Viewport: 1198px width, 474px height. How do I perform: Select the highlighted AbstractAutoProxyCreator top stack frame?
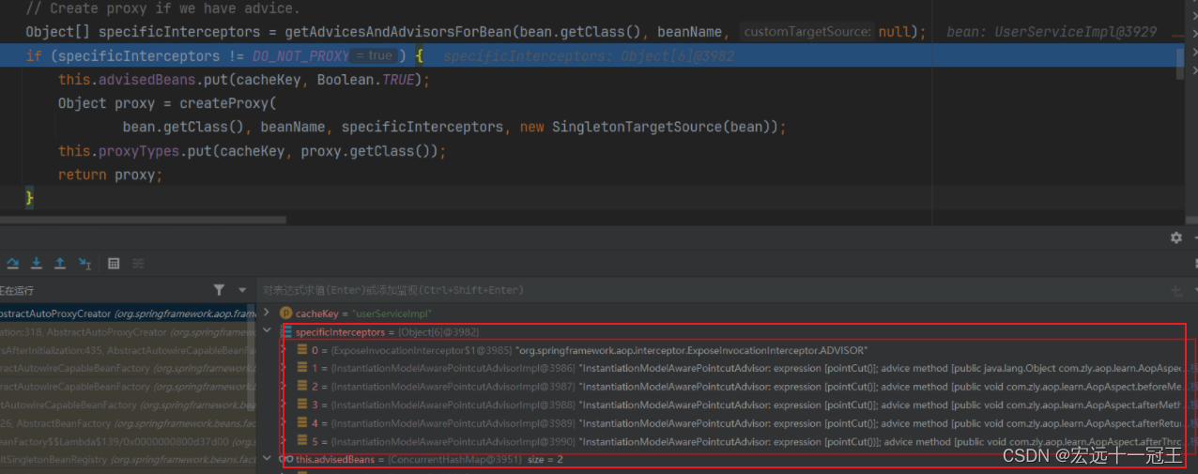[128, 313]
